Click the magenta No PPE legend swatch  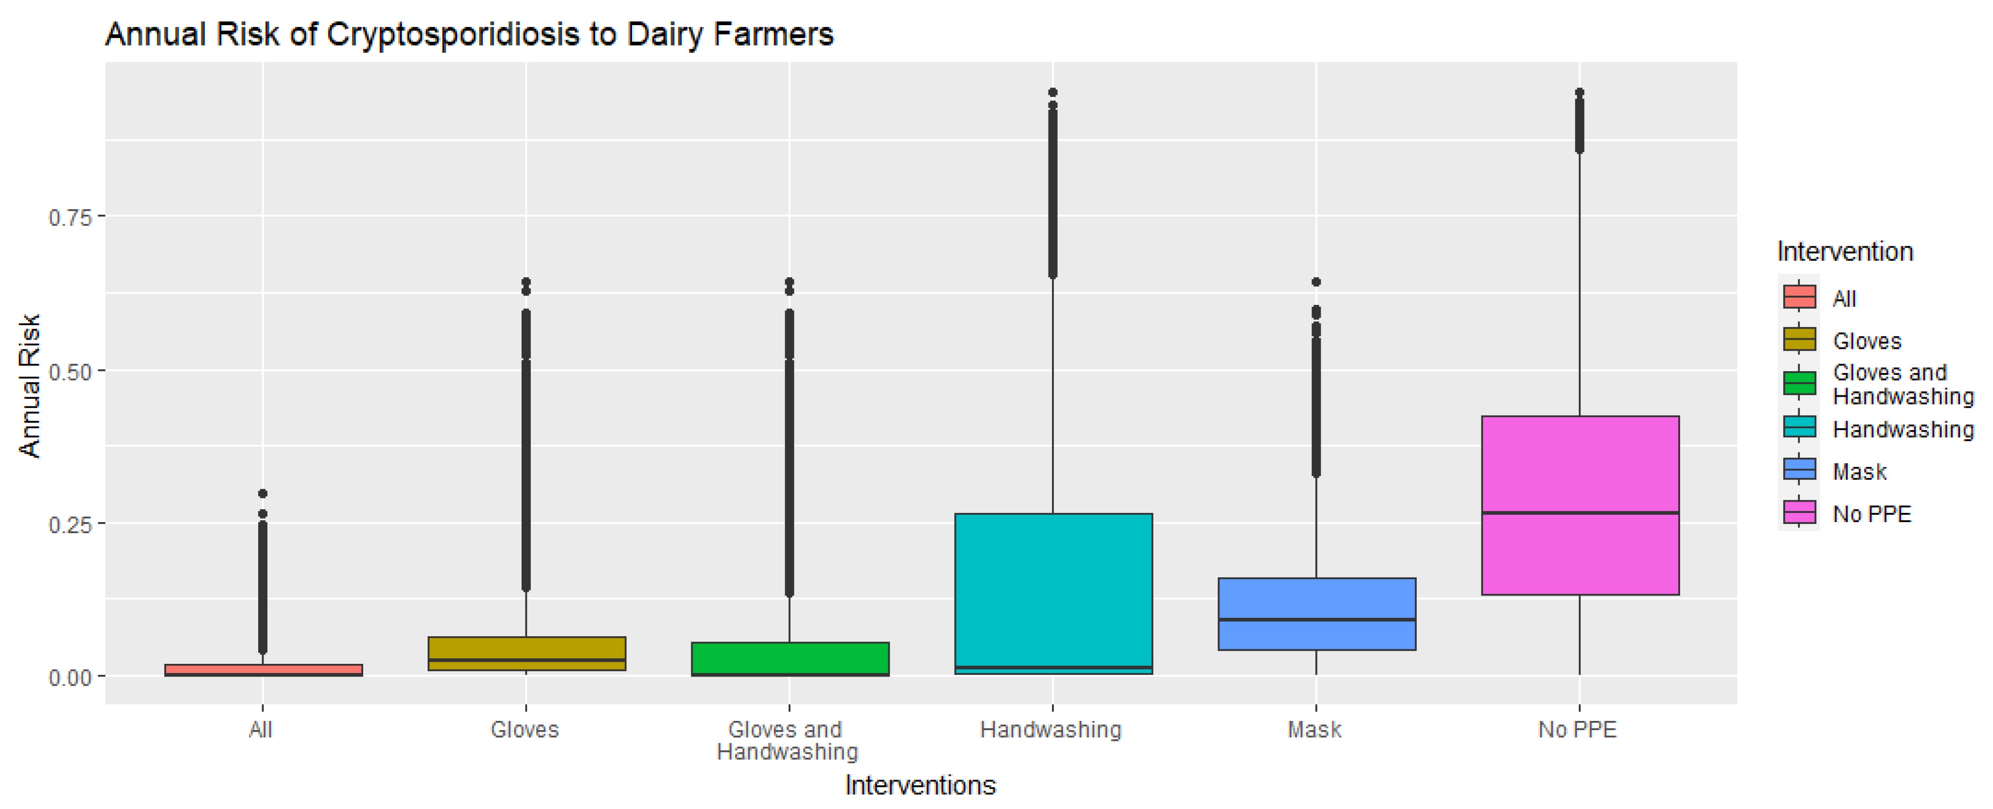click(1799, 512)
